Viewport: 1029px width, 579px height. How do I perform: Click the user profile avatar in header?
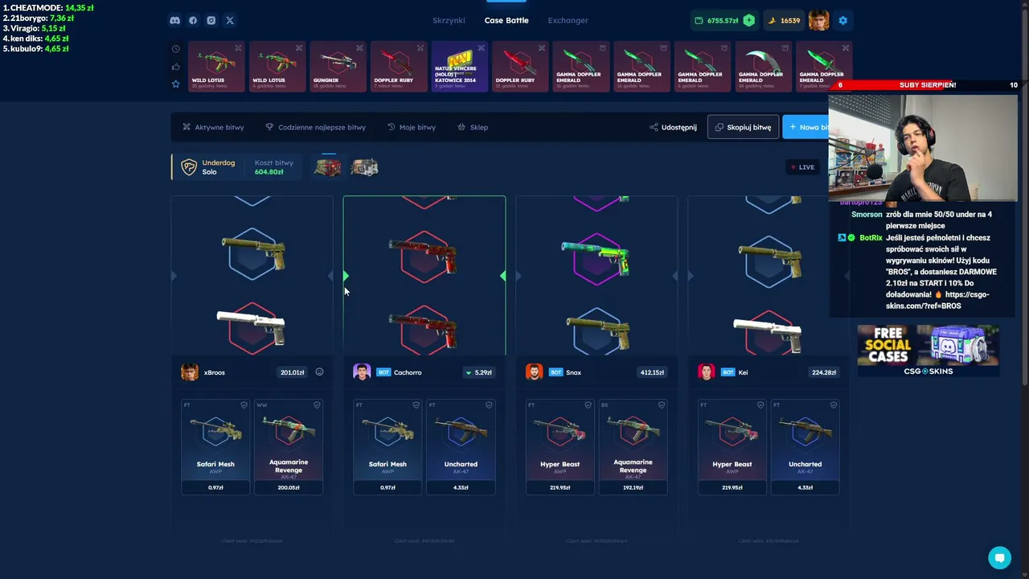tap(818, 20)
